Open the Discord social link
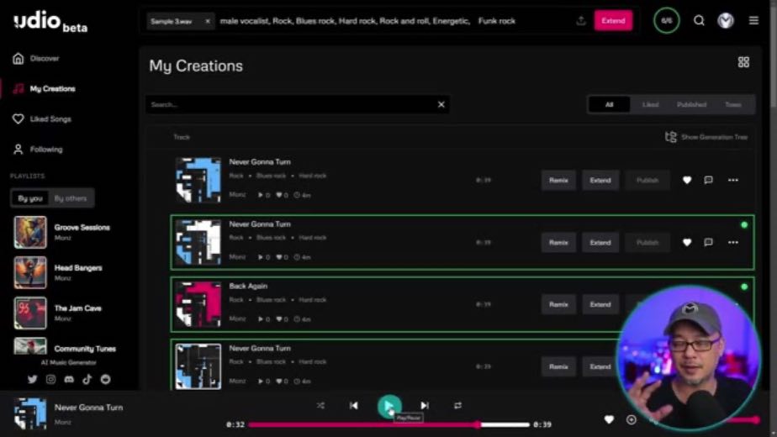The height and width of the screenshot is (437, 777). click(x=69, y=380)
